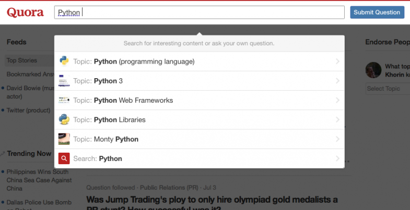Click the Python 3 topic thumbnail
The height and width of the screenshot is (210, 410).
coord(64,81)
